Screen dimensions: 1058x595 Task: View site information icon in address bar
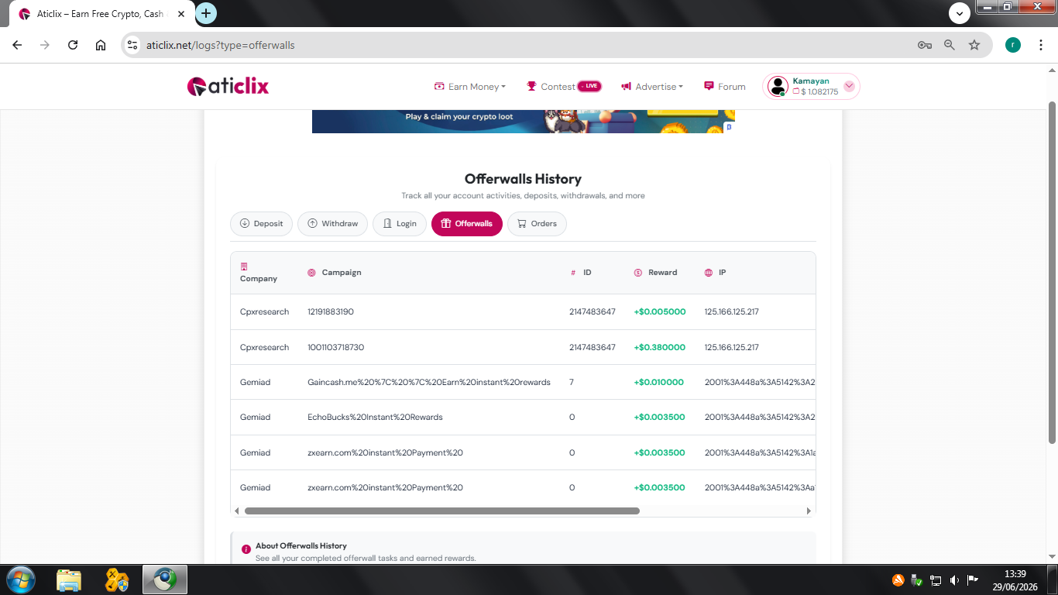(x=133, y=45)
